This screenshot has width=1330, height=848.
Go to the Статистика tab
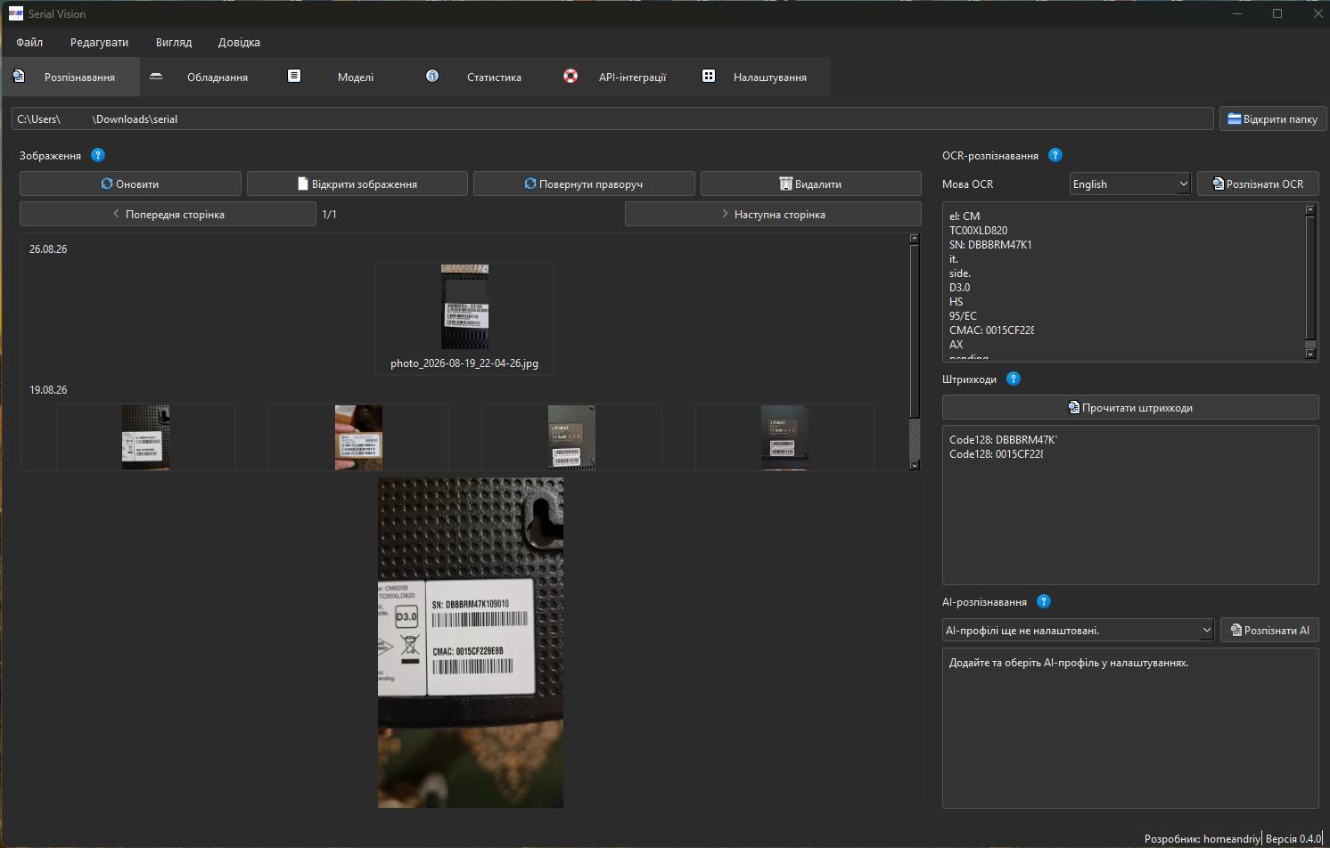pos(486,77)
